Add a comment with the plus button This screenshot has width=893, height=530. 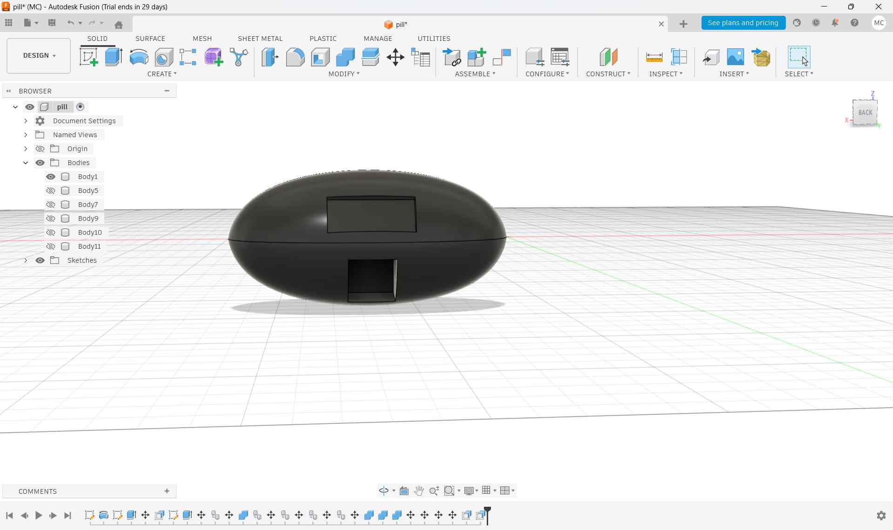(x=167, y=491)
